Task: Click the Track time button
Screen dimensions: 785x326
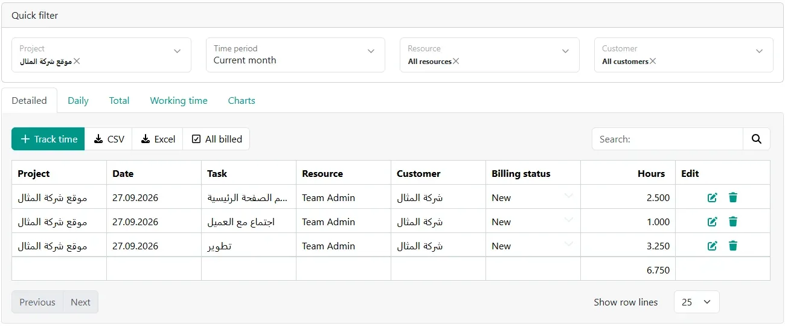Action: click(x=48, y=139)
